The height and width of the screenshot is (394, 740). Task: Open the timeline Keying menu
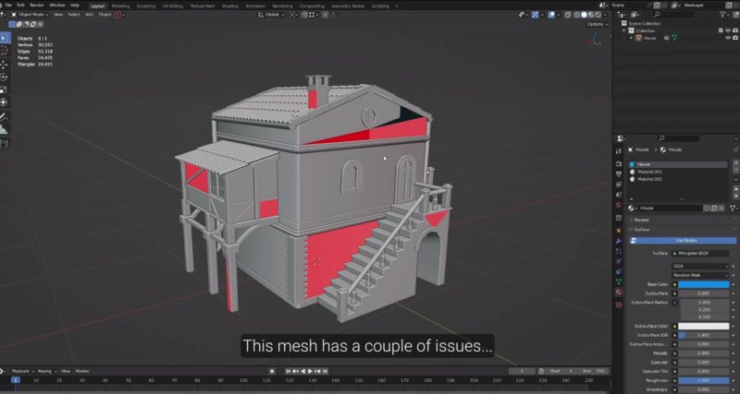(x=45, y=371)
